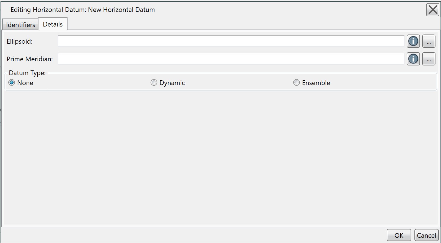
Task: Focus the Prime Meridian text field
Action: 231,59
